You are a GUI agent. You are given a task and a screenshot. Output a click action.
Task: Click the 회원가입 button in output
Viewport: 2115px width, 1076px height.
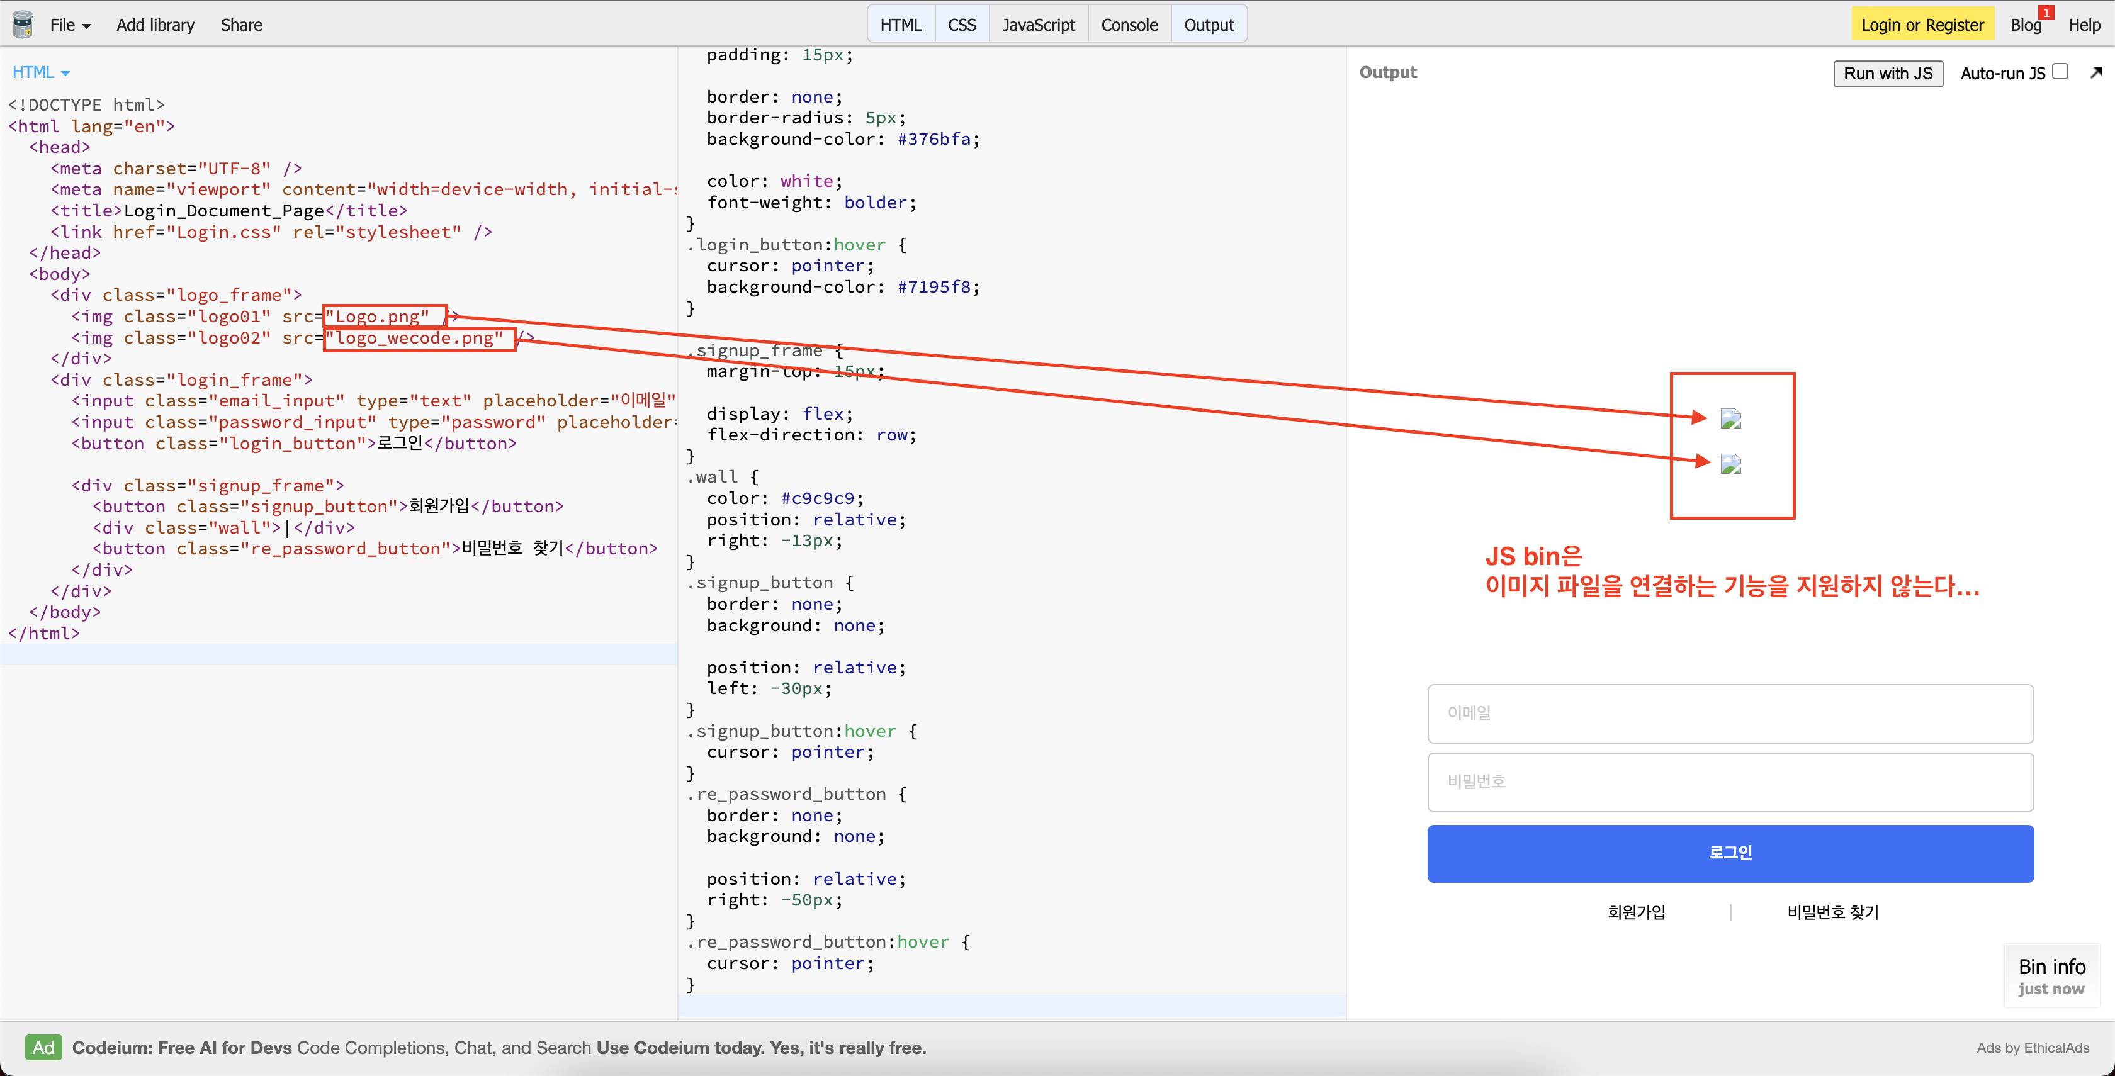click(x=1637, y=912)
